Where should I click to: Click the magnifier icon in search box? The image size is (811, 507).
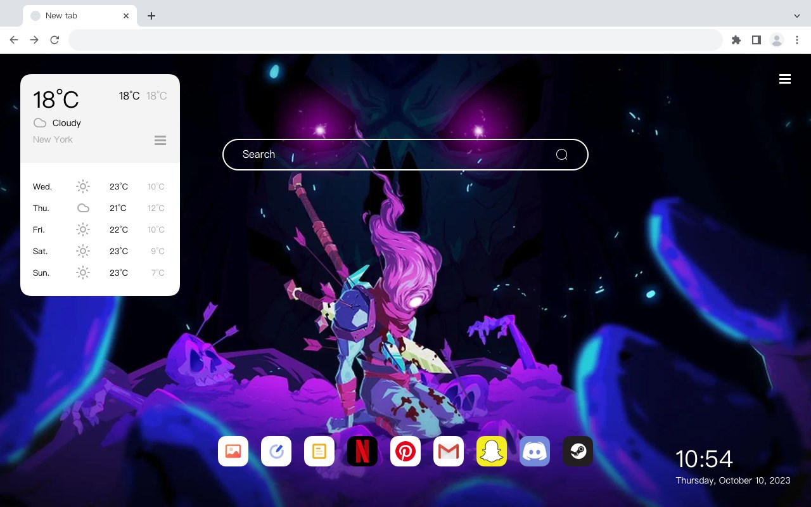[x=561, y=155]
